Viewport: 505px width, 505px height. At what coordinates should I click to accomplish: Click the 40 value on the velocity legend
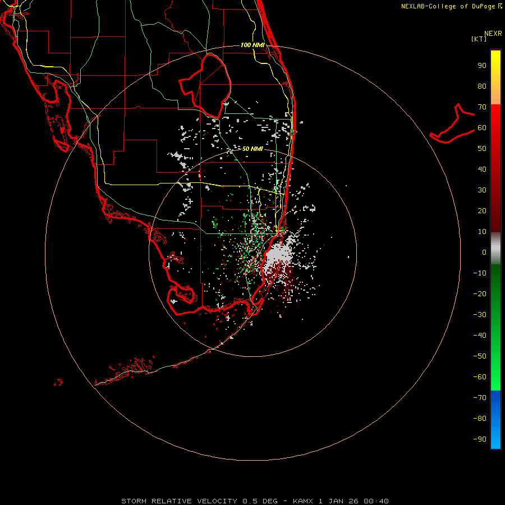tap(482, 169)
